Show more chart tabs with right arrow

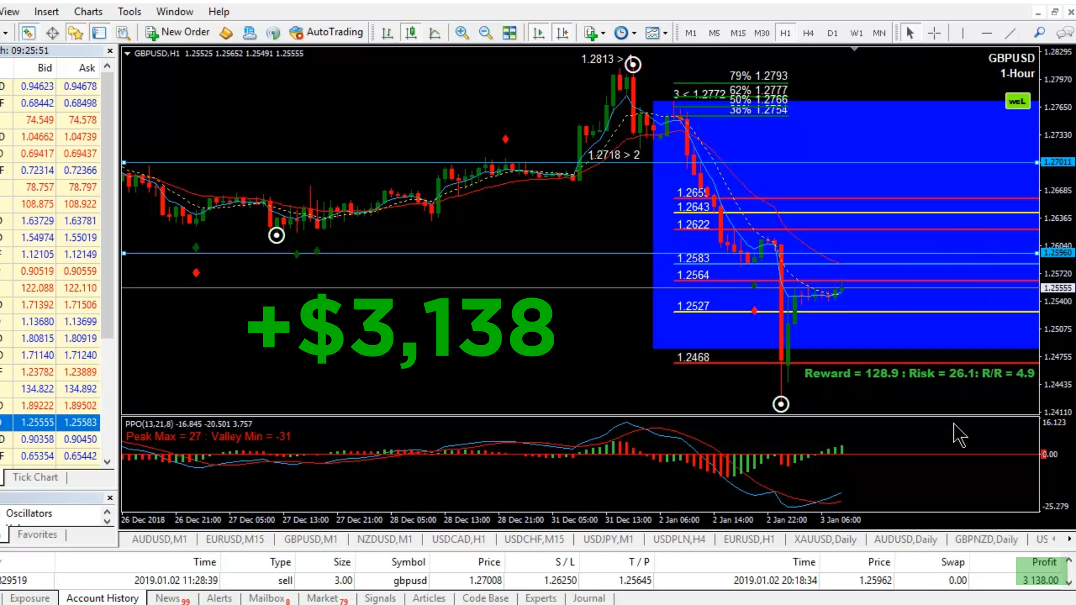[1069, 539]
